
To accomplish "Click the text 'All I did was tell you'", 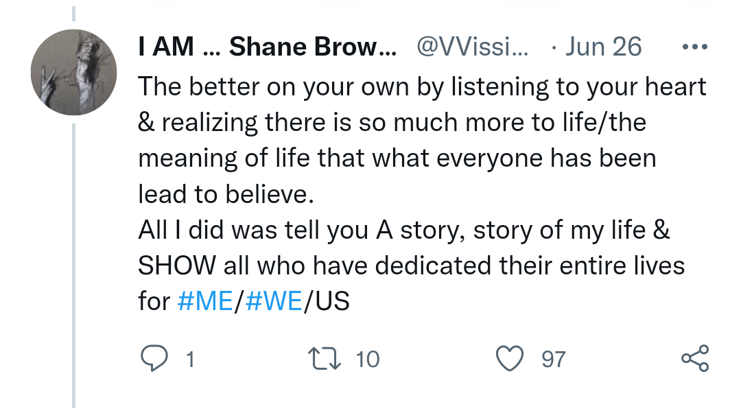I will point(254,231).
